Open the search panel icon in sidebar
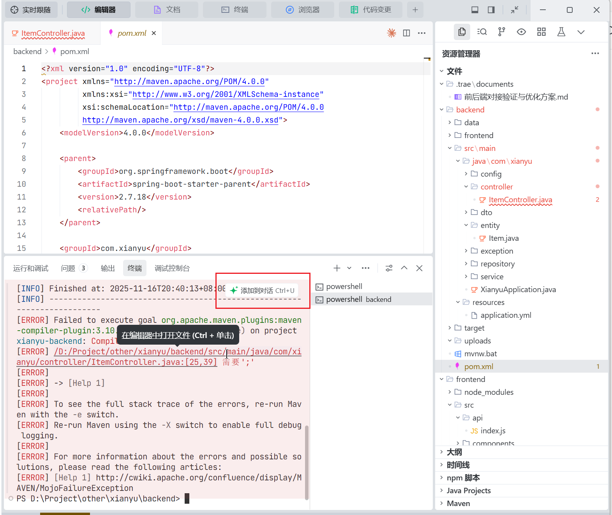Viewport: 612px width, 515px height. coord(482,32)
